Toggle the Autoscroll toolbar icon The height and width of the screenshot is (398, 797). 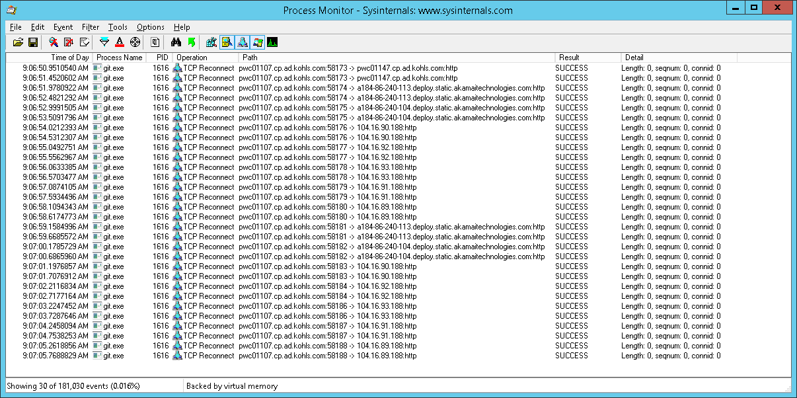[68, 42]
